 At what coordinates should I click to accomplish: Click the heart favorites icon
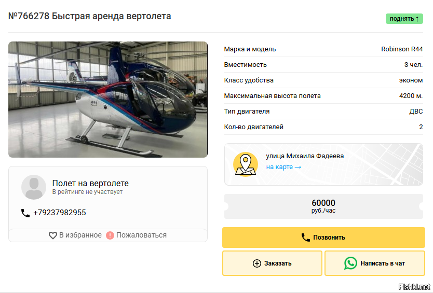[x=53, y=235]
